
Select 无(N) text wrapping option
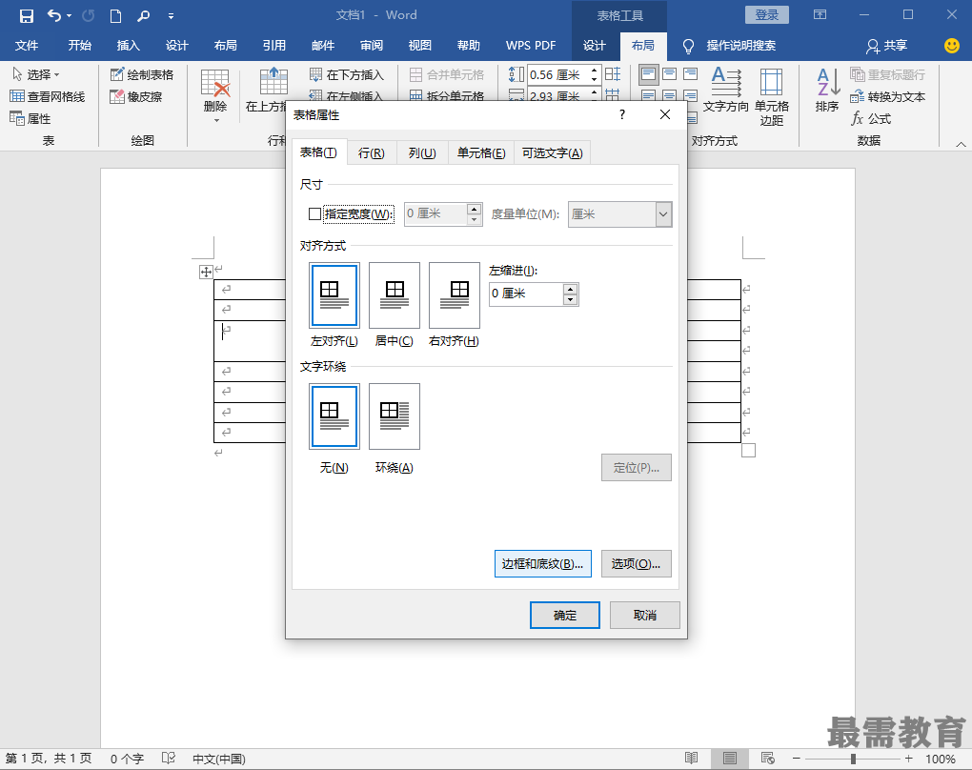(334, 416)
